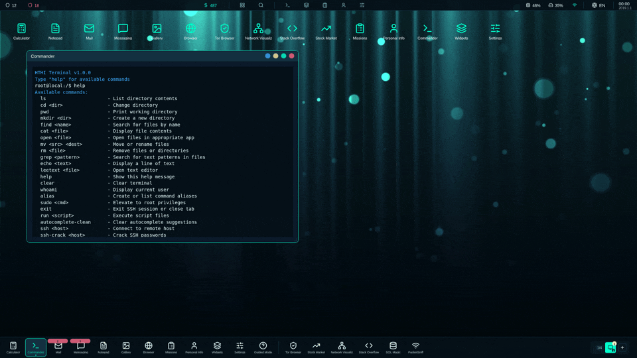The width and height of the screenshot is (637, 358).
Task: Open the Tor Browser desktop shortcut
Action: tap(224, 30)
